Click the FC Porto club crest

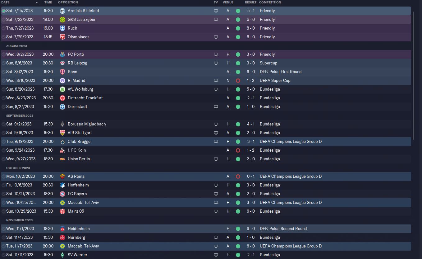pyautogui.click(x=62, y=54)
